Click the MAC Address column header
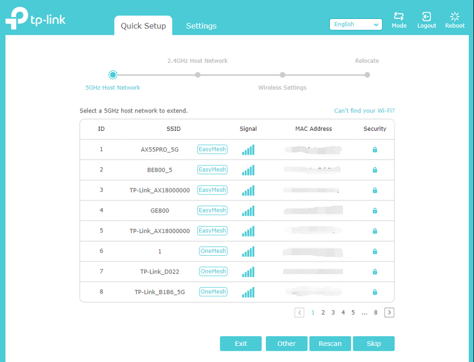This screenshot has width=474, height=362. pyautogui.click(x=313, y=129)
